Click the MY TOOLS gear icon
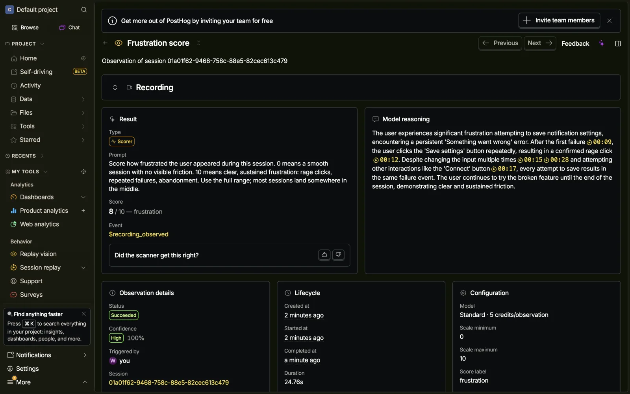This screenshot has height=394, width=630. [x=83, y=172]
